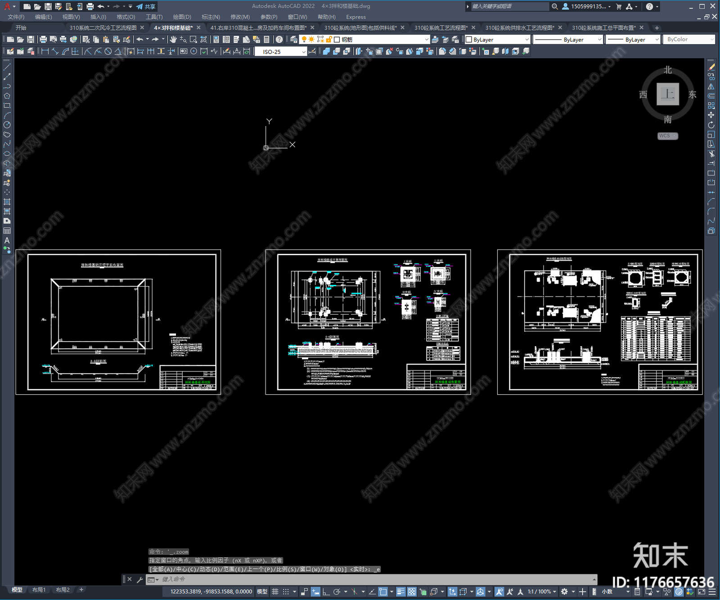Click the Help question mark toolbar icon
This screenshot has width=720, height=600.
279,40
